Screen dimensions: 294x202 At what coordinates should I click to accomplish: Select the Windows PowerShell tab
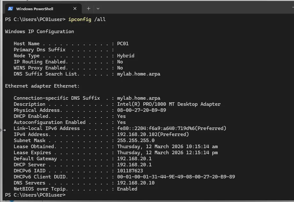43,9
